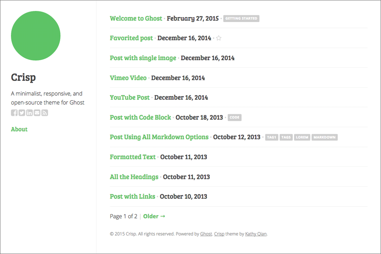Image resolution: width=381 pixels, height=254 pixels.
Task: Open the About page link
Action: point(19,129)
